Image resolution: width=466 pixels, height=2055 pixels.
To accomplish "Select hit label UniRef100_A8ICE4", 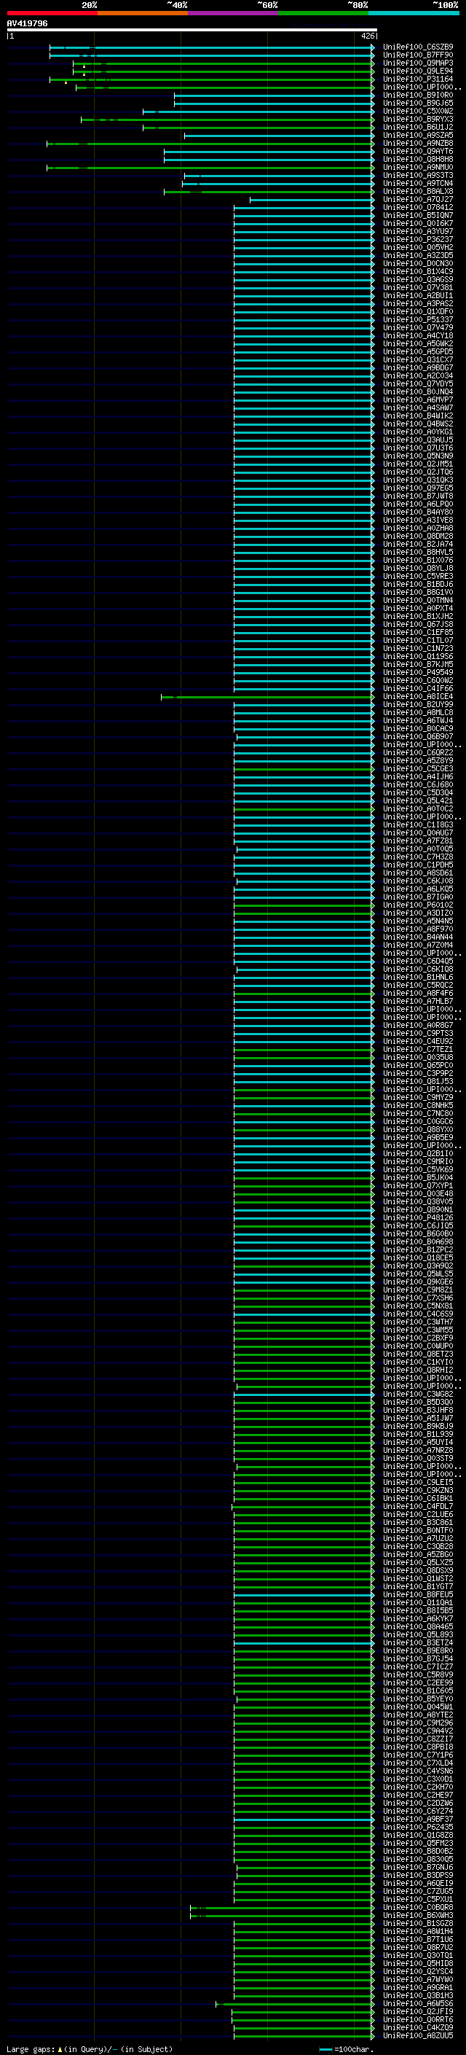I will click(x=418, y=696).
